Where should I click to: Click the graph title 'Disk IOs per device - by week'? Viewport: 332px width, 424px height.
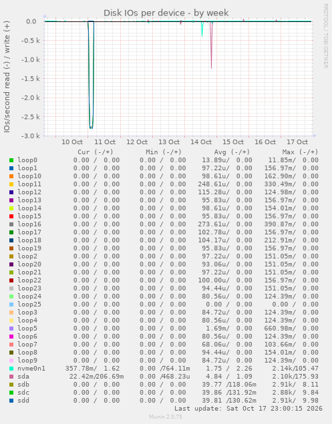click(166, 13)
